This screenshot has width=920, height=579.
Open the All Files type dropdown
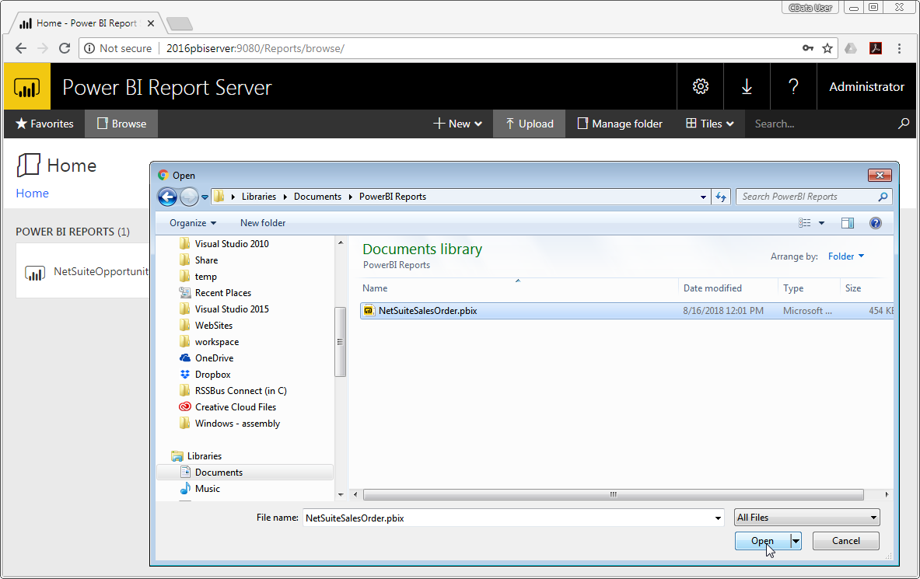(x=807, y=518)
